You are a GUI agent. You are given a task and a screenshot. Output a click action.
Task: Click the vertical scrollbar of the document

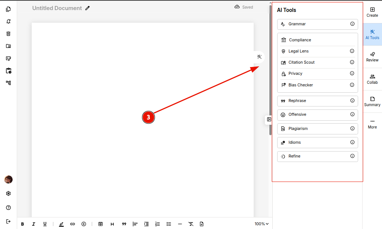click(x=270, y=74)
